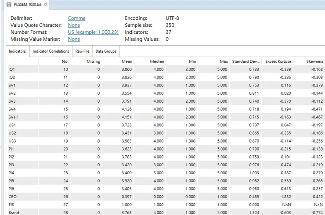
Task: Click the Excess Kurtosis column header
Action: (x=278, y=61)
